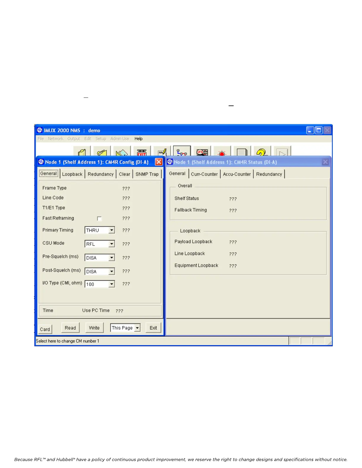Image resolution: width=362 pixels, height=468 pixels.
Task: Select the General tab in Status window
Action: tap(177, 173)
